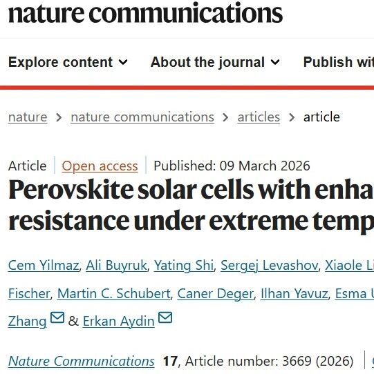The width and height of the screenshot is (374, 374).
Task: Open author Yating Shi details
Action: click(x=184, y=265)
